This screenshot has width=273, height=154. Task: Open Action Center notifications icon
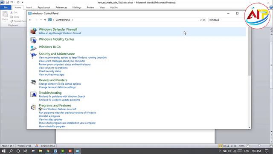click(267, 151)
